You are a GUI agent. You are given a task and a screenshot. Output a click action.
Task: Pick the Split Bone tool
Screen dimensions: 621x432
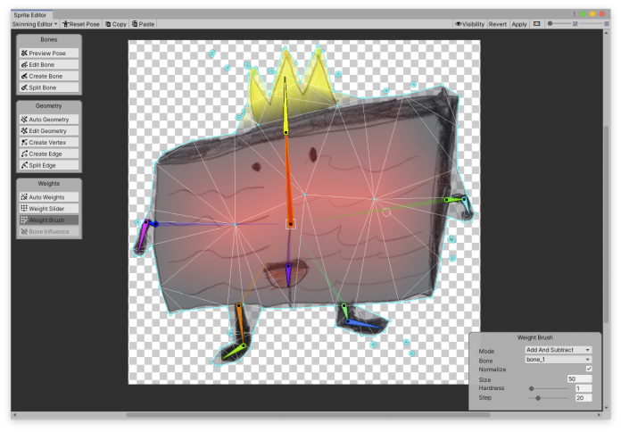pos(49,88)
